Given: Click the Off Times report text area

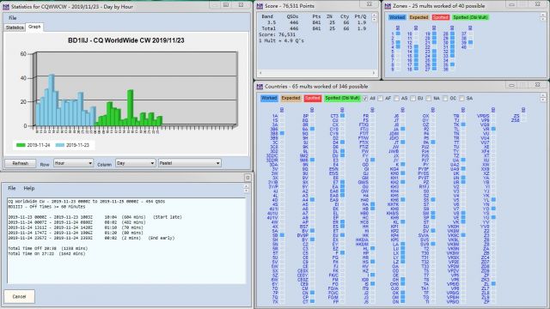Looking at the screenshot, I should tap(126, 240).
